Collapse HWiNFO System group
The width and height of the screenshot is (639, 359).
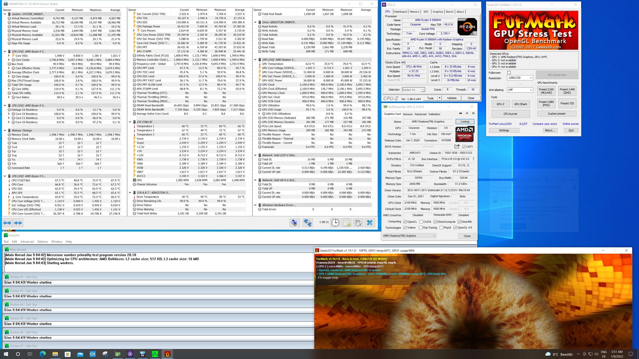(5, 14)
